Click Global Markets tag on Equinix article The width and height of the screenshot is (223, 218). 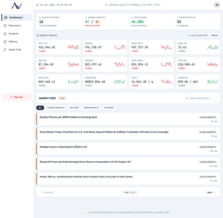coord(208,147)
